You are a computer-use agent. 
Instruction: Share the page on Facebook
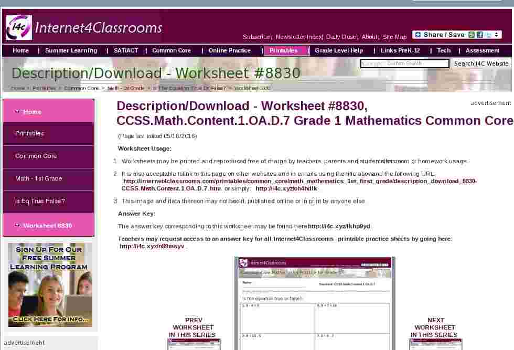coord(480,35)
